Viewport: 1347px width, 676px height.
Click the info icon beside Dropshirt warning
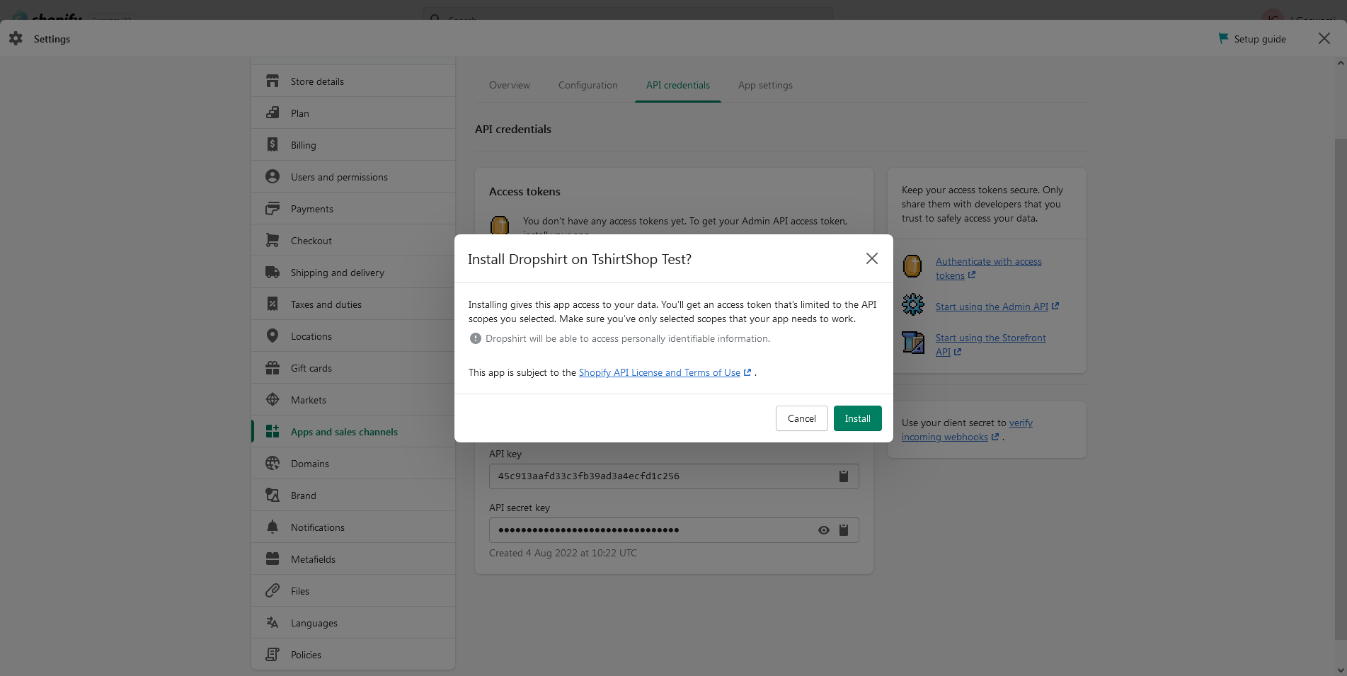point(476,338)
